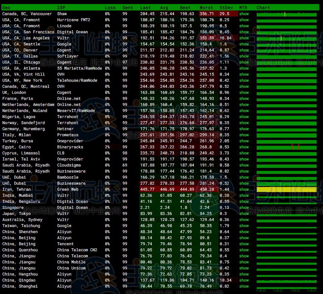This screenshot has width=323, height=294.
Task: Select the yellow chart bar for Iran Tehran
Action: point(287,189)
